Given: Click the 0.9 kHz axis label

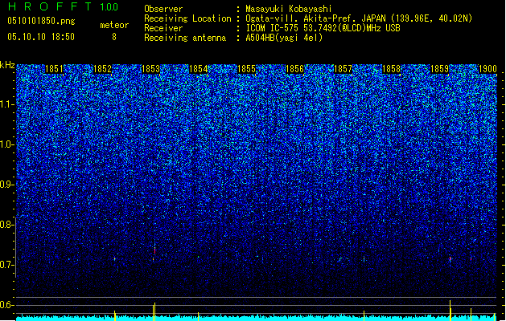Looking at the screenshot, I should tap(6, 185).
